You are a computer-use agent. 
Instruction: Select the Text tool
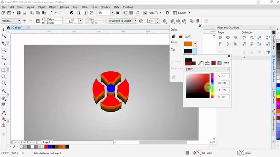point(3,91)
